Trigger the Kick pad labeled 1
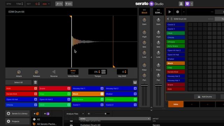The image size is (224, 126). coord(21,89)
